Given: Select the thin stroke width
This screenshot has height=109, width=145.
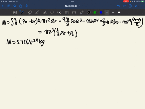Looking at the screenshot, I should click(107, 12).
